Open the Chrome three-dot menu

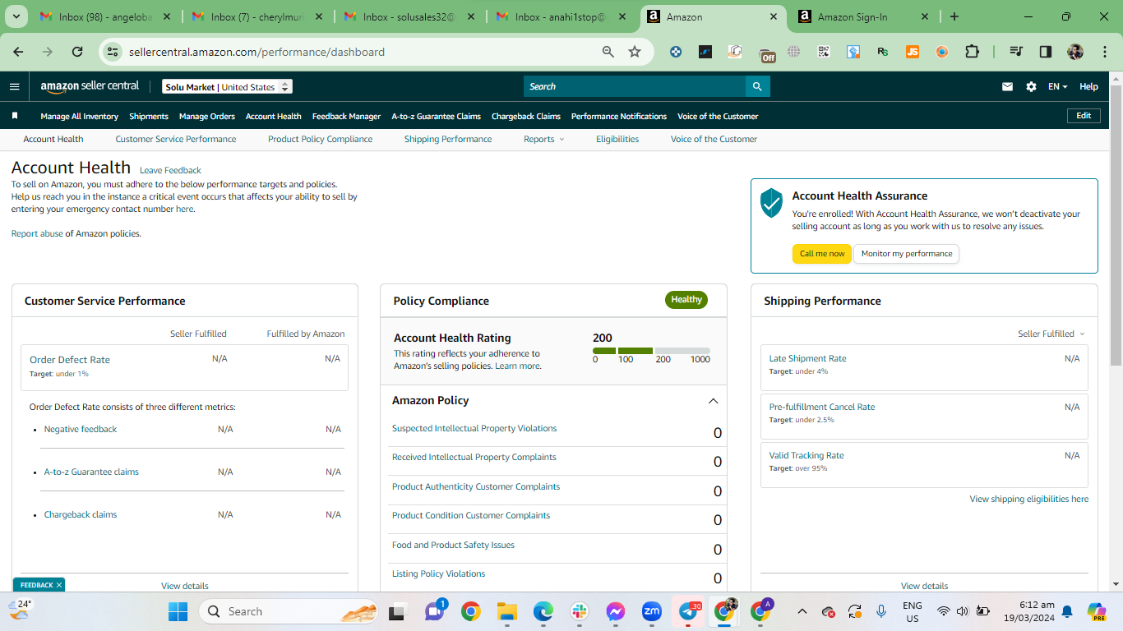point(1103,52)
